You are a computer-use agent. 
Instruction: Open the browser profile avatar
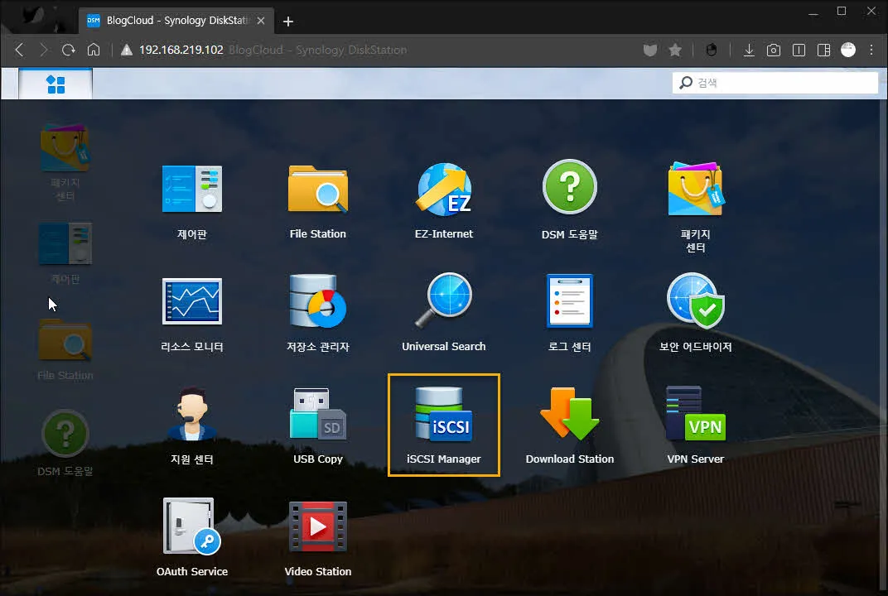848,50
